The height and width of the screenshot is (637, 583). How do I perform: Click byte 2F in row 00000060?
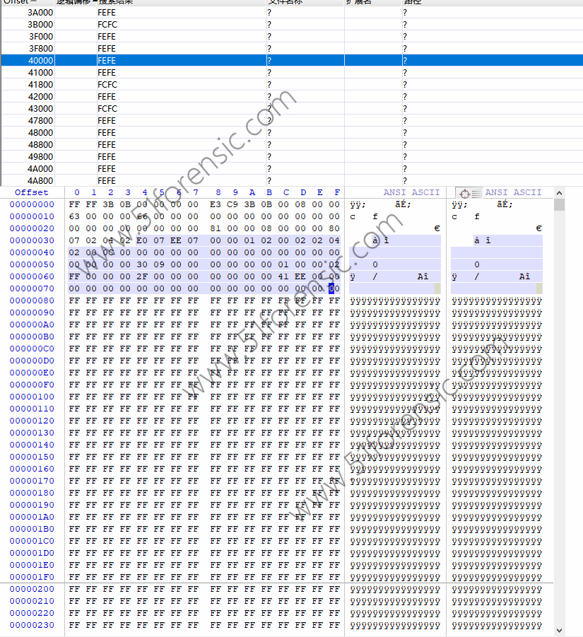[142, 276]
